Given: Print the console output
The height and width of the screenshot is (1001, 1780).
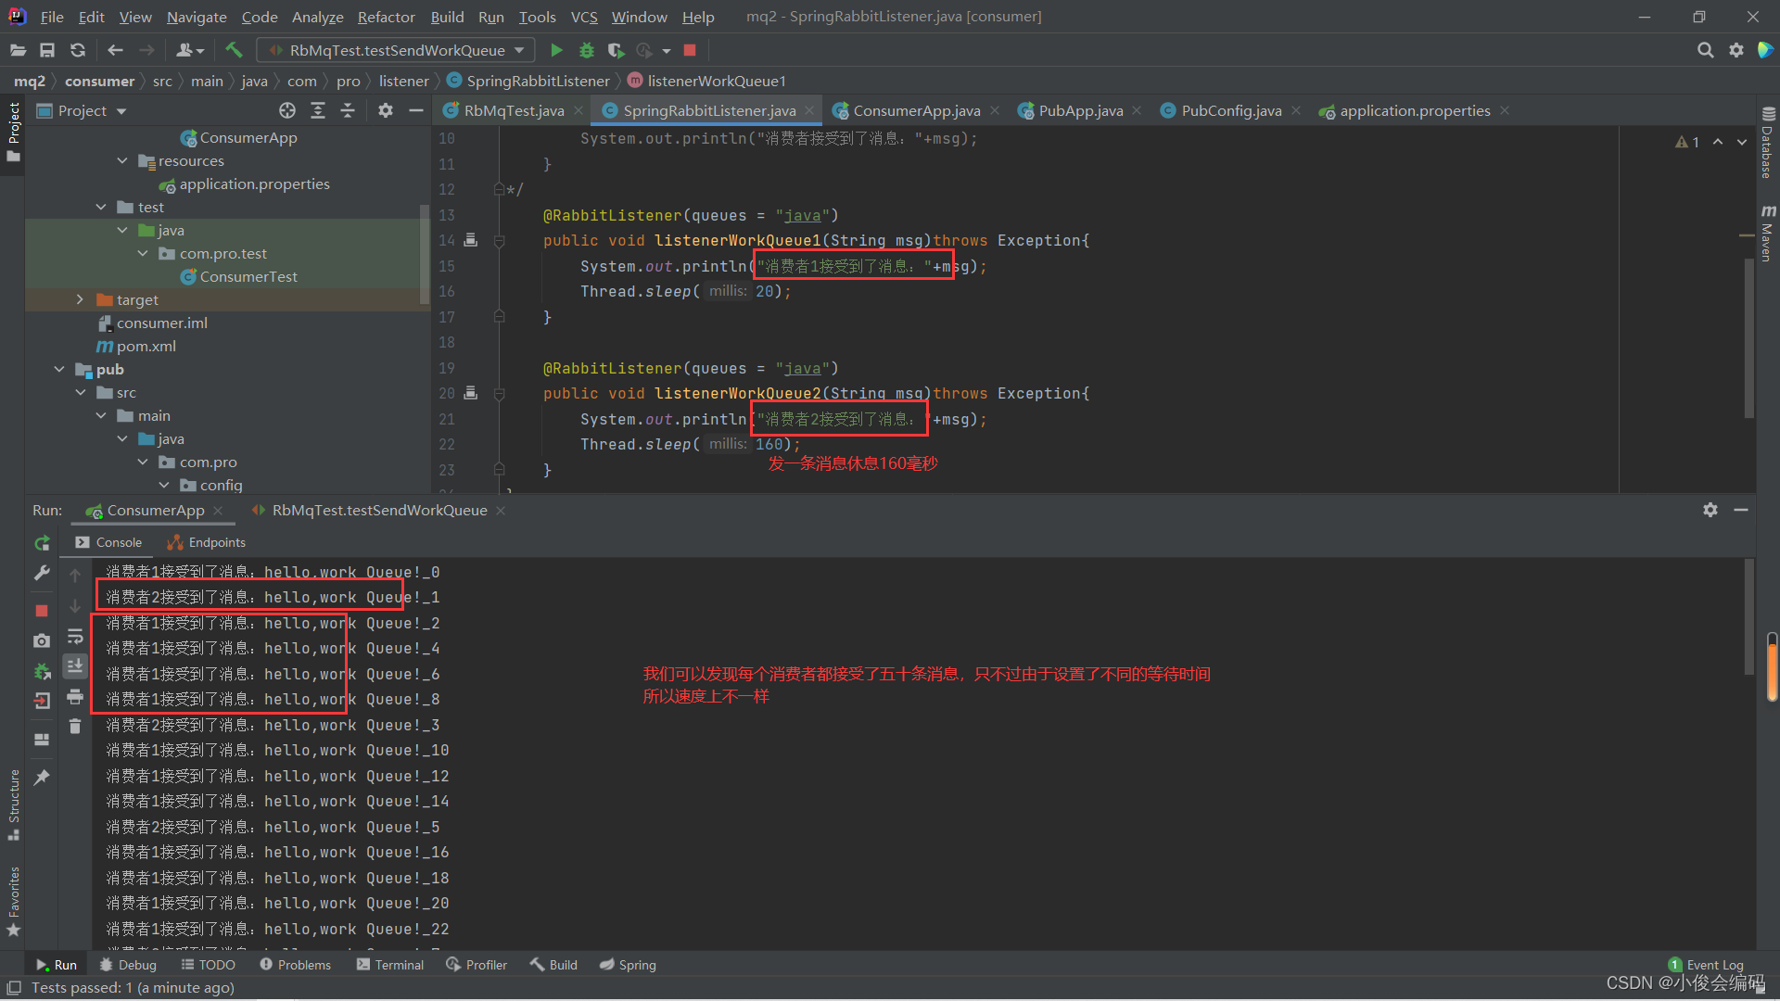Looking at the screenshot, I should coord(75,697).
